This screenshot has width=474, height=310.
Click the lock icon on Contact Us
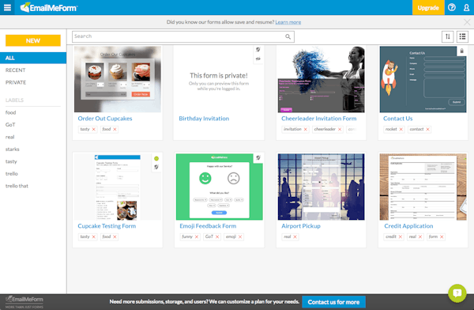[x=461, y=51]
